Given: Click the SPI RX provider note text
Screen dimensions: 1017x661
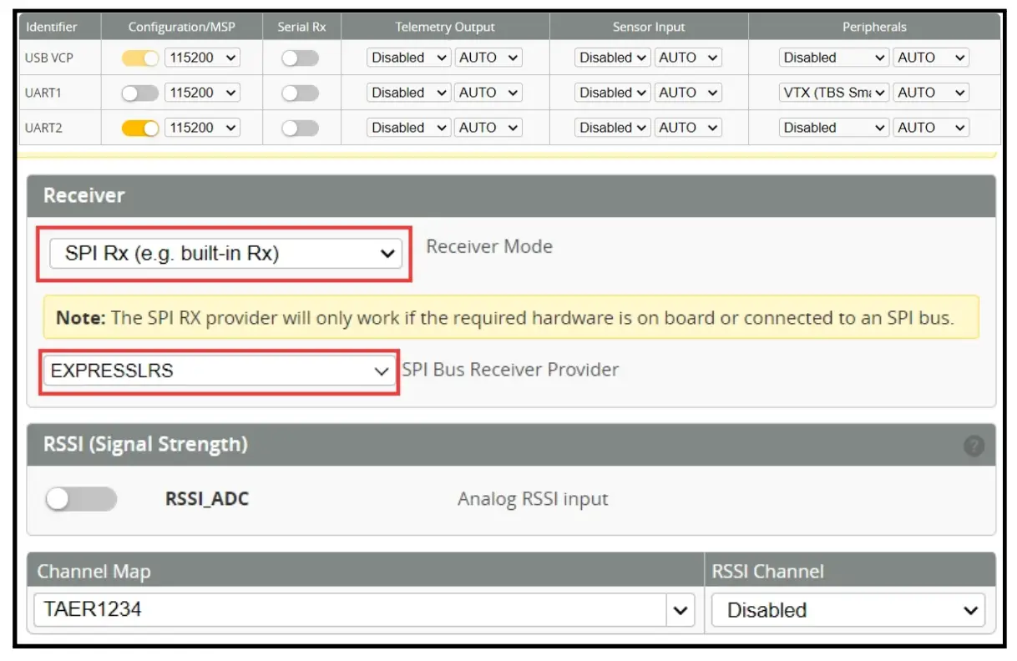Looking at the screenshot, I should [x=504, y=318].
